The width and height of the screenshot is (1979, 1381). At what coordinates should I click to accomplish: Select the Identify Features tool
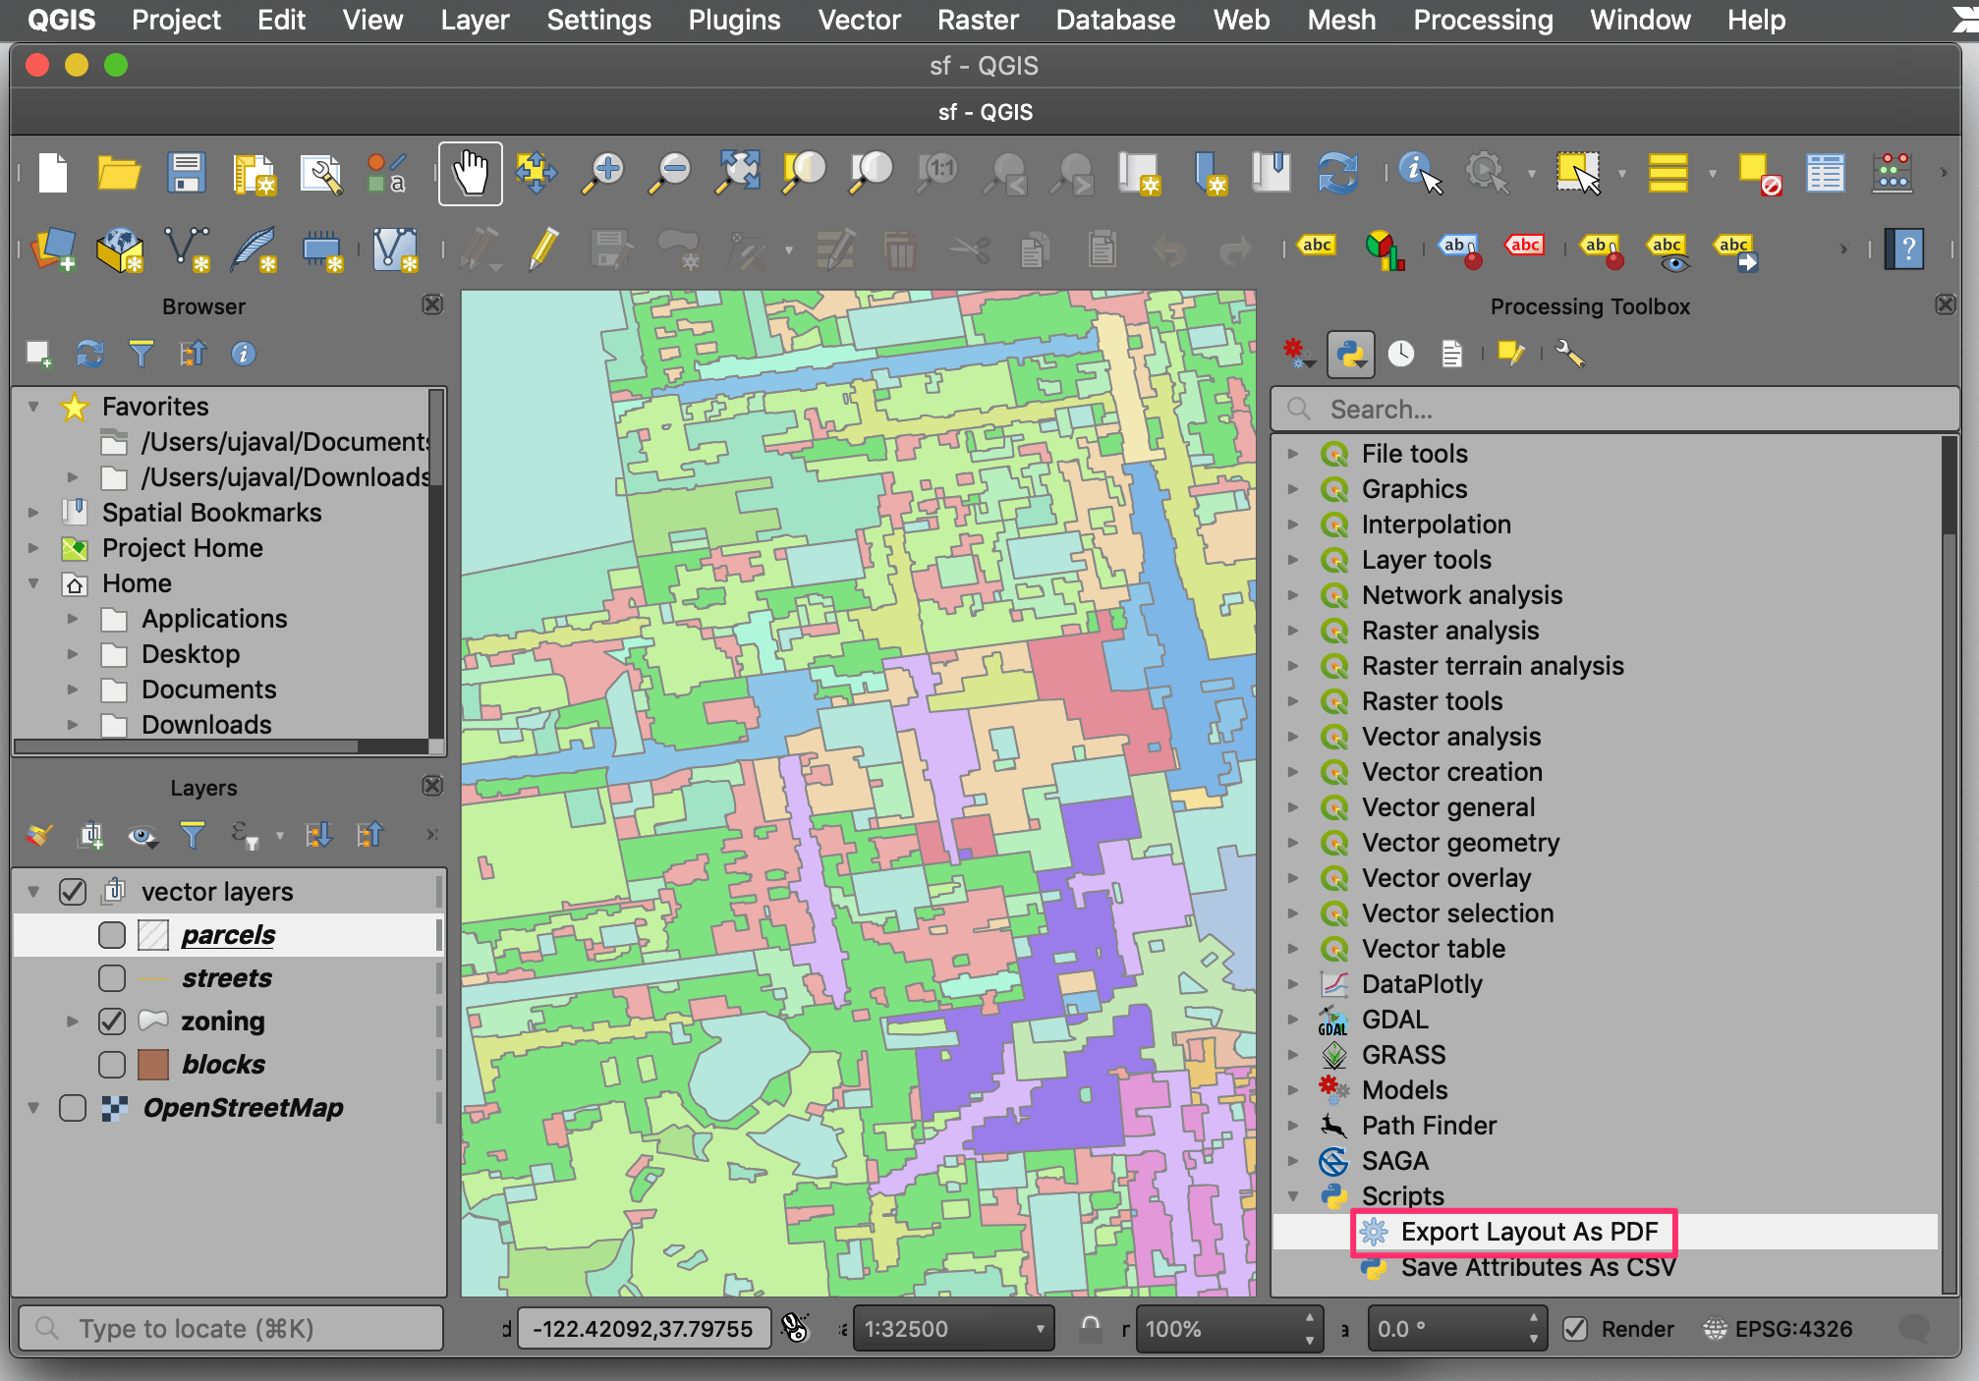[1420, 173]
